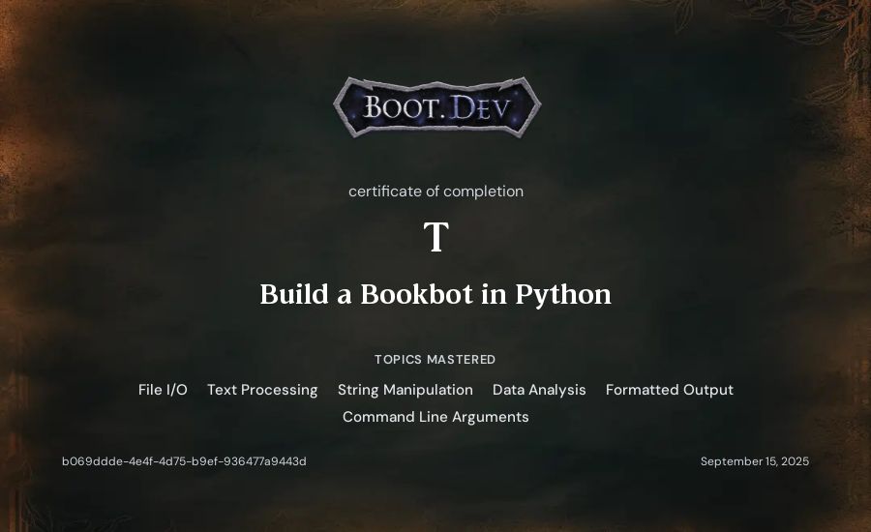Viewport: 871px width, 532px height.
Task: Click the 'String Manipulation' topic
Action: pos(405,390)
